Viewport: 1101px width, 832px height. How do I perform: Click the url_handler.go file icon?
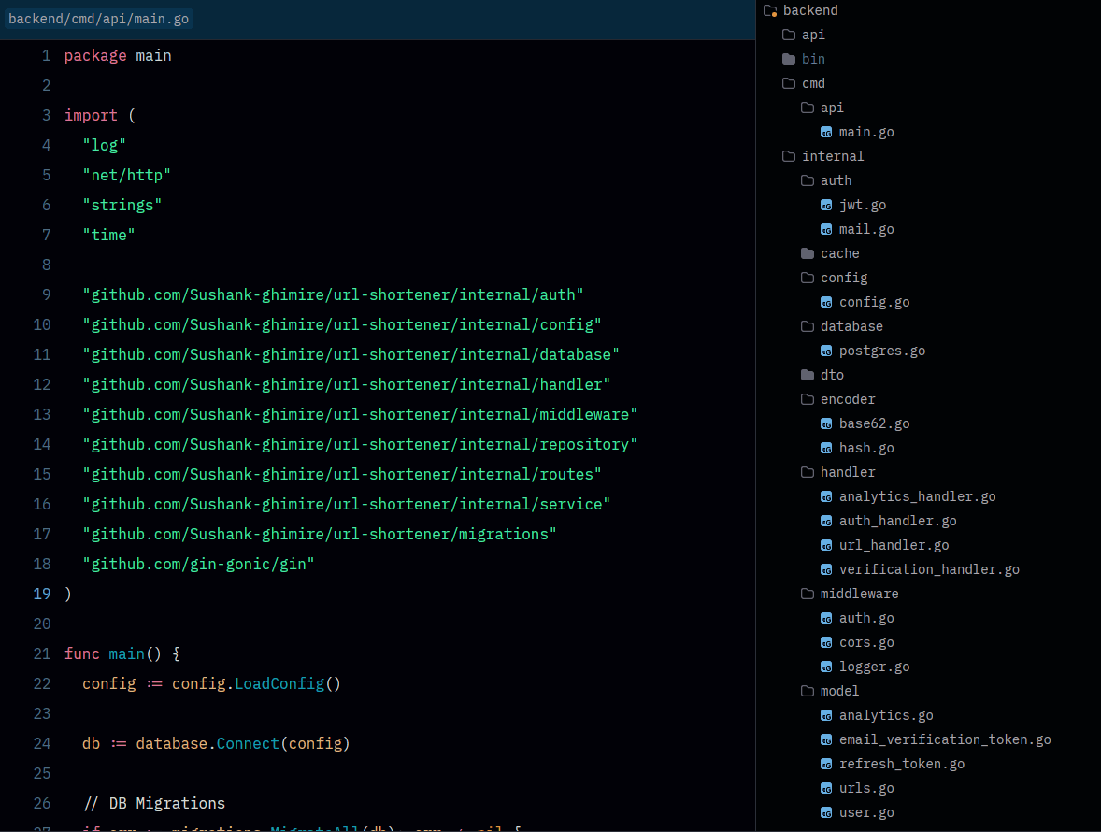826,546
